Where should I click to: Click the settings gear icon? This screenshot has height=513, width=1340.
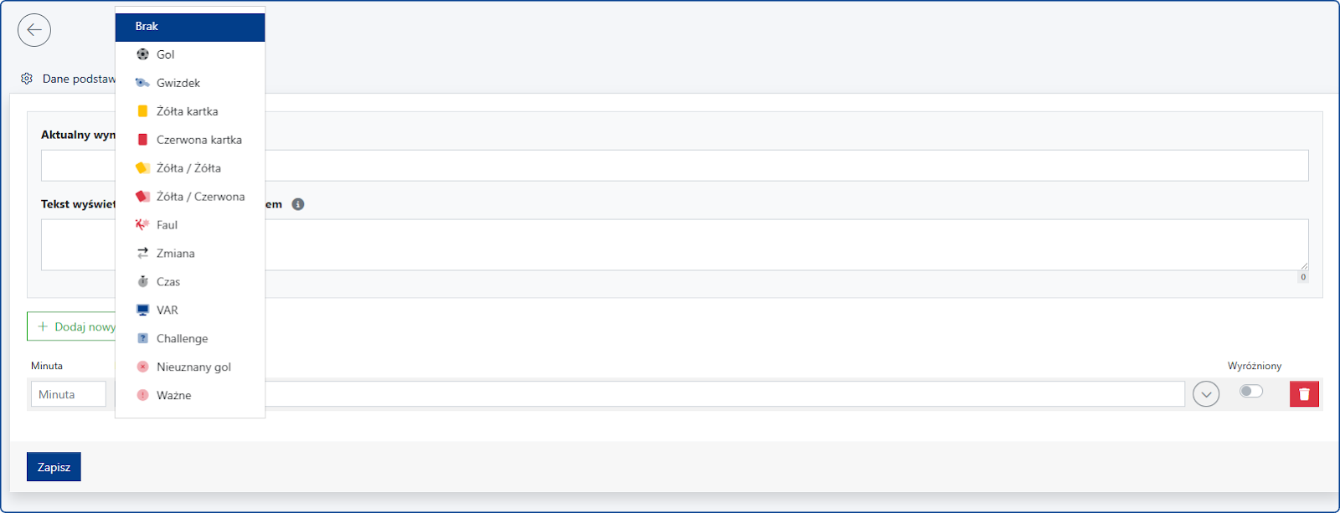click(x=27, y=79)
